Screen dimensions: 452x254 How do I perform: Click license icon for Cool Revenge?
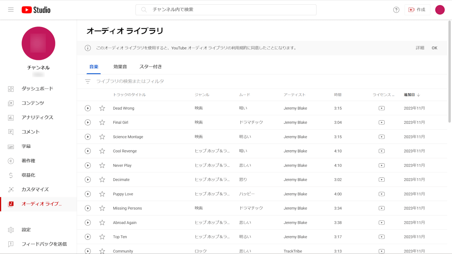coord(382,151)
